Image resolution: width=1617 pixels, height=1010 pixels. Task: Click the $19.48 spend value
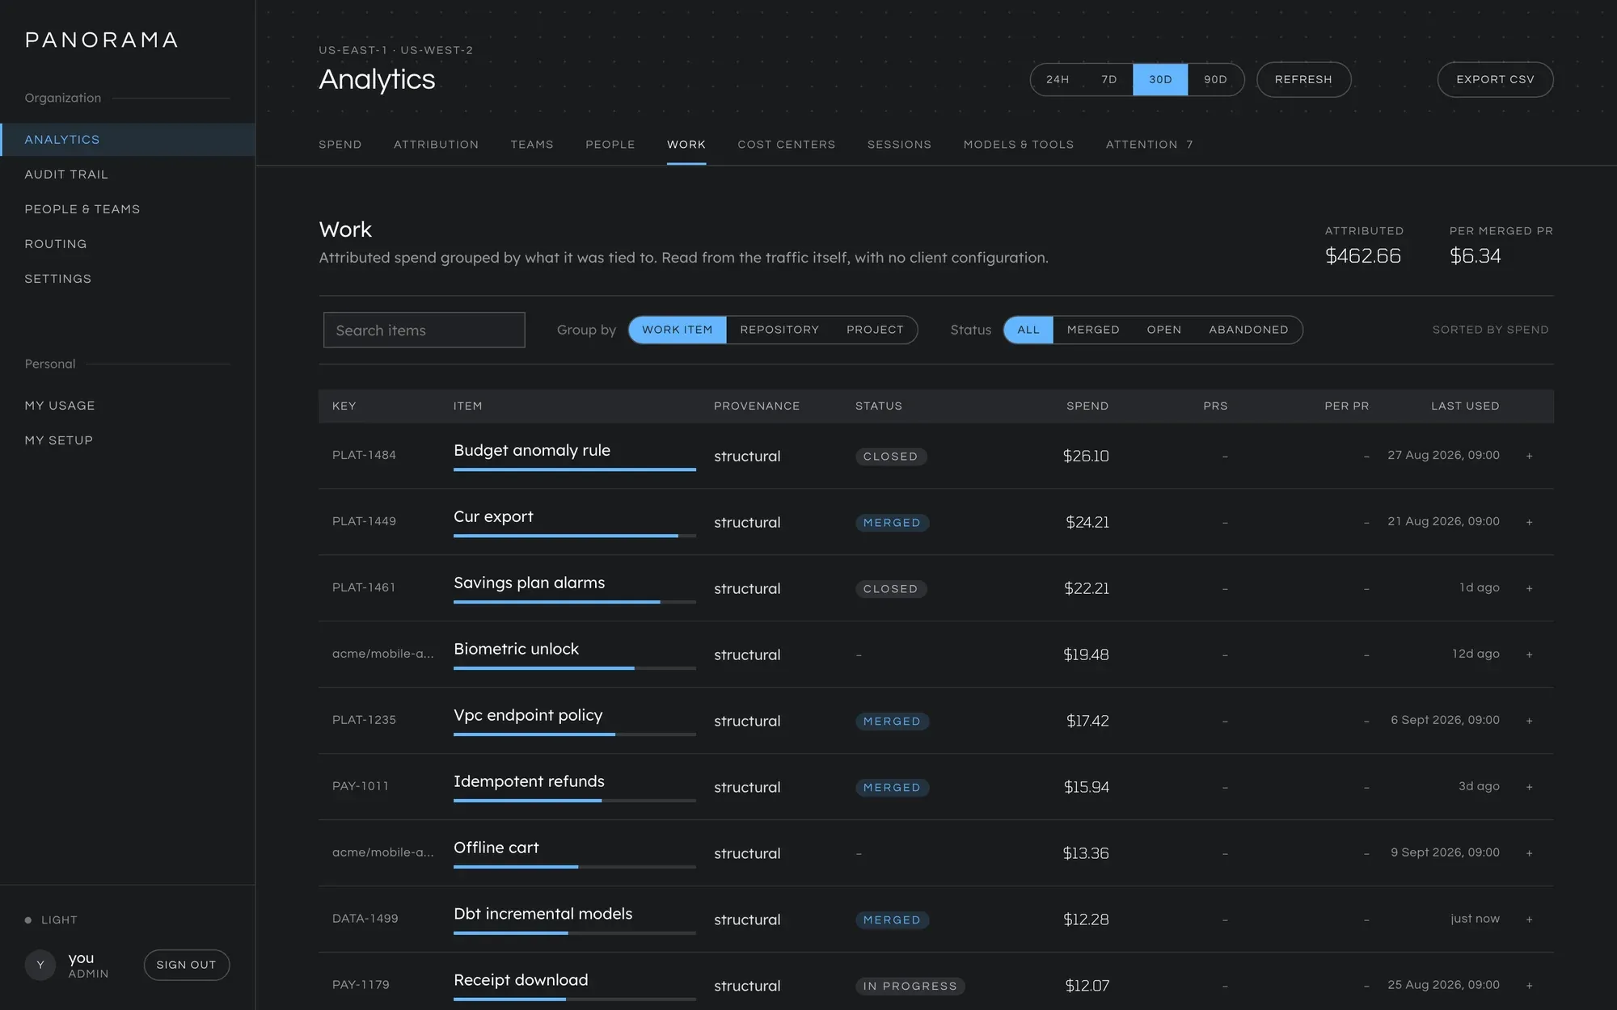pos(1086,654)
